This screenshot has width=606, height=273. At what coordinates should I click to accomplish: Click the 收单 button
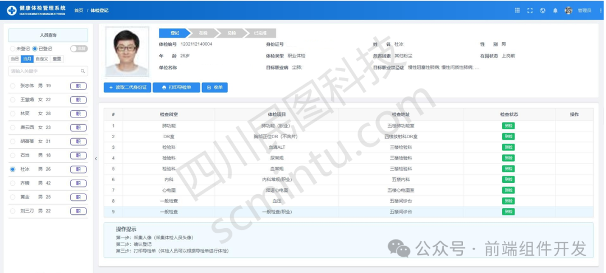click(214, 87)
